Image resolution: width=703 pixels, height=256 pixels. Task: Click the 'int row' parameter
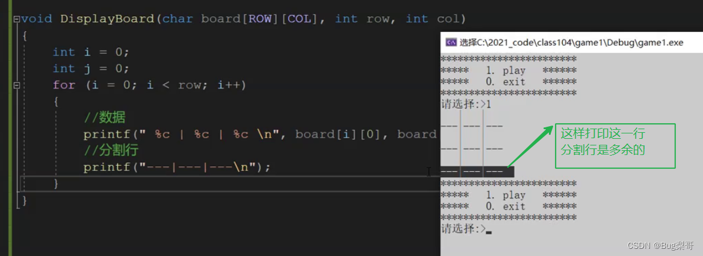pyautogui.click(x=362, y=19)
